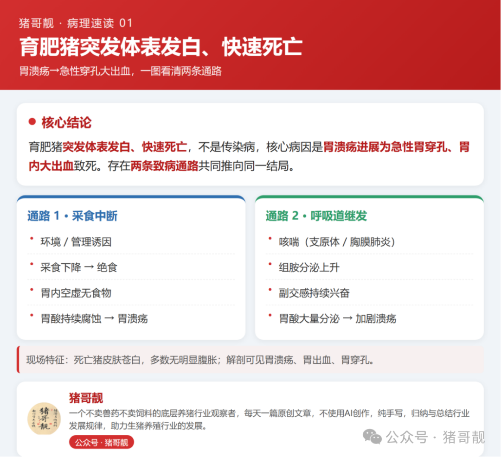Viewport: 501px width, 457px height.
Task: Click the row 胃酸大量分泌 → 加剧溃疡
Action: click(x=369, y=318)
